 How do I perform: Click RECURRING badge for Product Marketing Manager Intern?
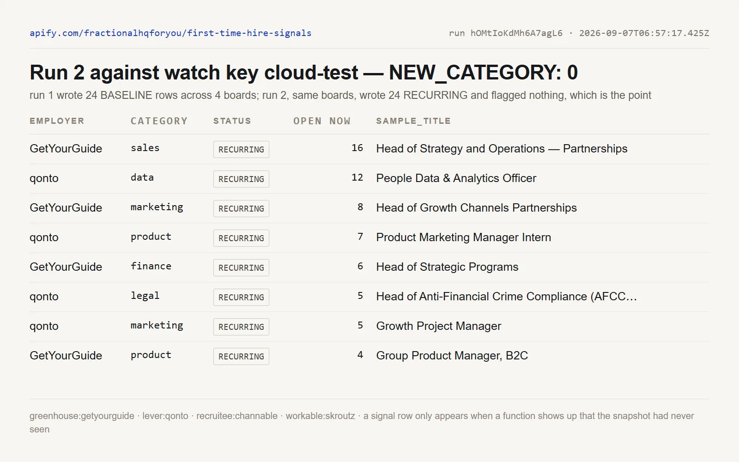click(x=241, y=238)
